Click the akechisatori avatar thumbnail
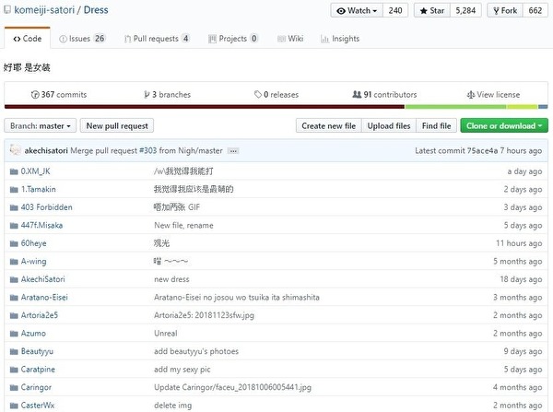 point(15,150)
